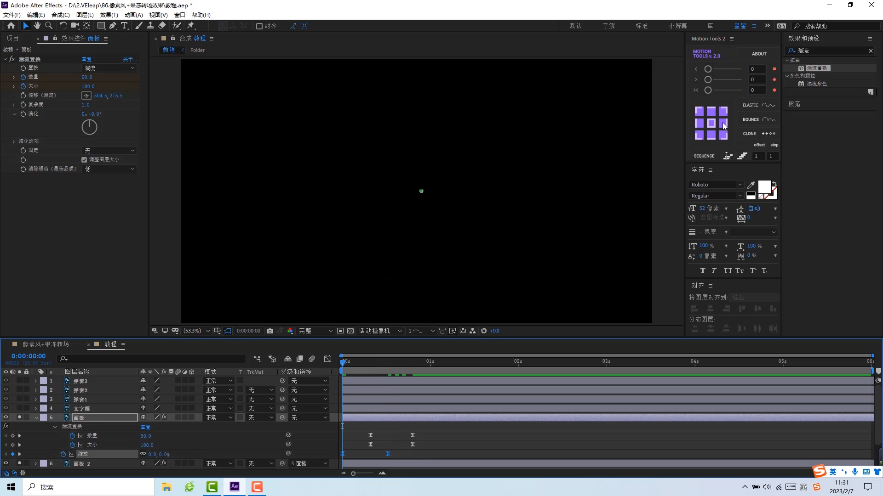Click 重置 link for 湍流置换 effect
Image resolution: width=883 pixels, height=496 pixels.
tap(86, 59)
